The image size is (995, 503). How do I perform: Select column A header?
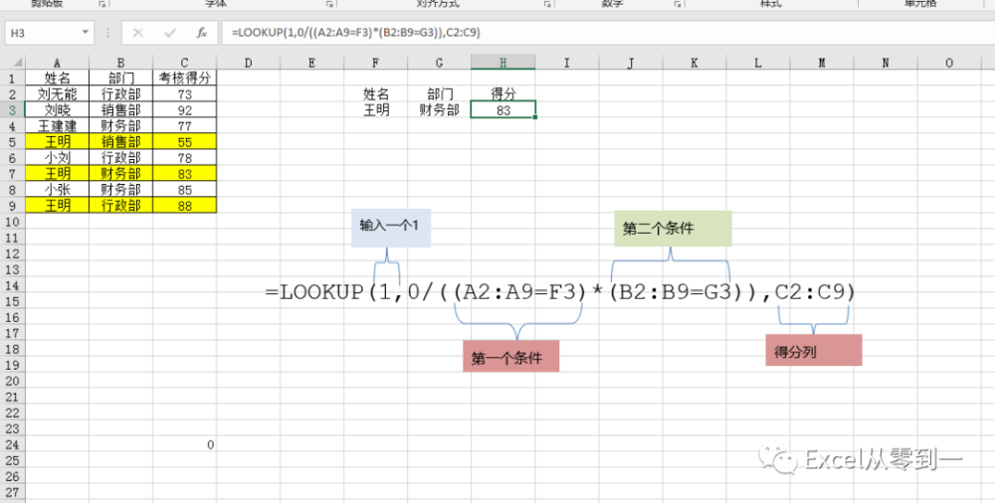[x=57, y=63]
